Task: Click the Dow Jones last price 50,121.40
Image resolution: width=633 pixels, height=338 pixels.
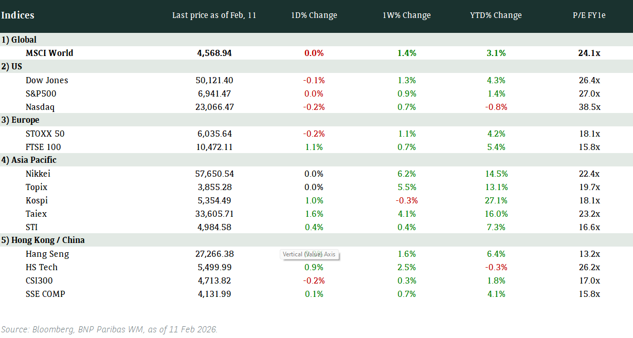Action: [x=214, y=80]
